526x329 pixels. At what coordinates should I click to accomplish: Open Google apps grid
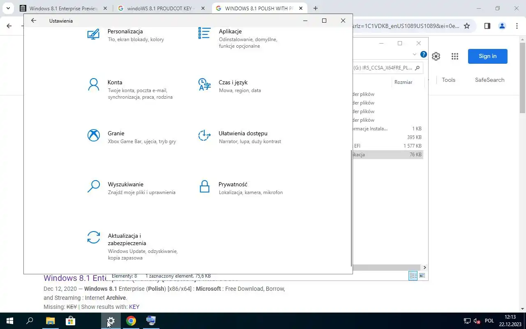pos(454,56)
